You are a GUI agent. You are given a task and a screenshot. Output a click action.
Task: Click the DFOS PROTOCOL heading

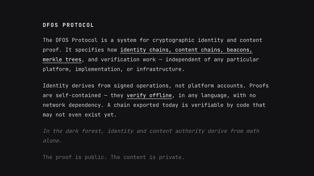coord(68,25)
